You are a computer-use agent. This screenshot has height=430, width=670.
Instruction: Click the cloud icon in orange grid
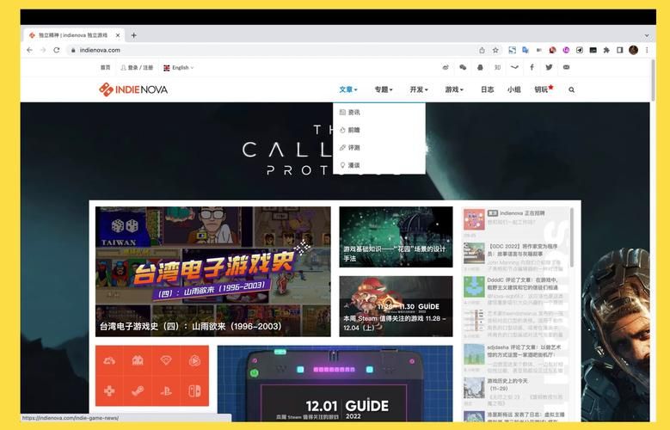click(x=109, y=360)
